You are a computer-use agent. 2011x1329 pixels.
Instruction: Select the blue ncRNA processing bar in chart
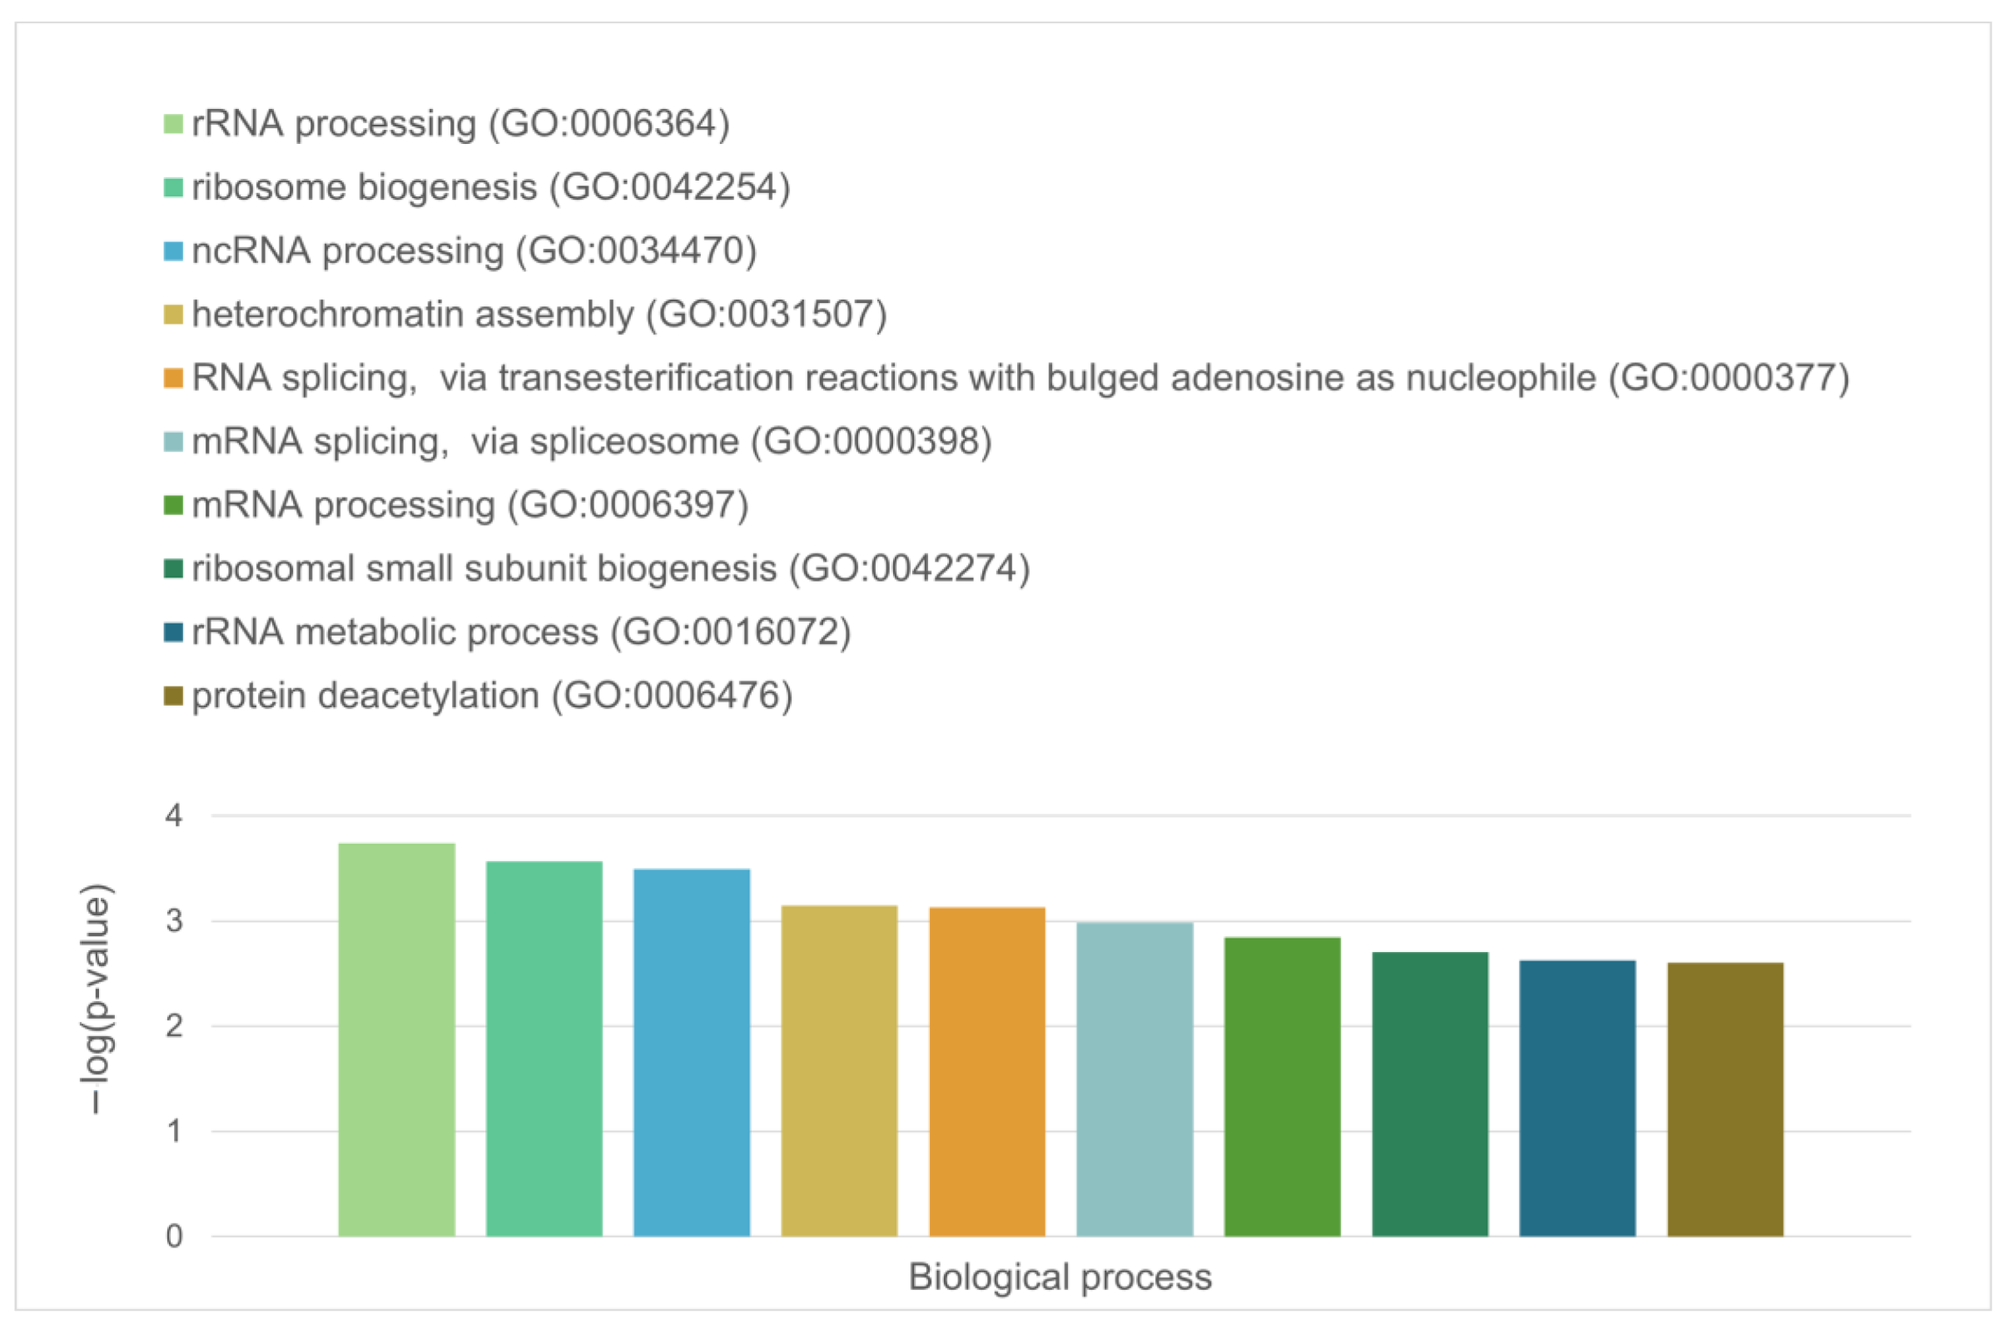point(692,1052)
